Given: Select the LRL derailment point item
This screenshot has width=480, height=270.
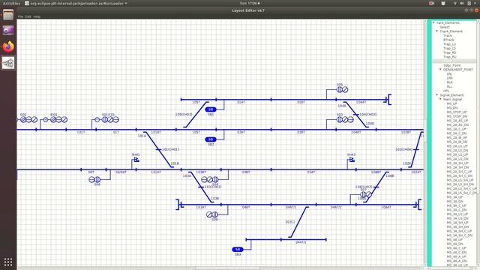Looking at the screenshot, I should click(x=449, y=73).
